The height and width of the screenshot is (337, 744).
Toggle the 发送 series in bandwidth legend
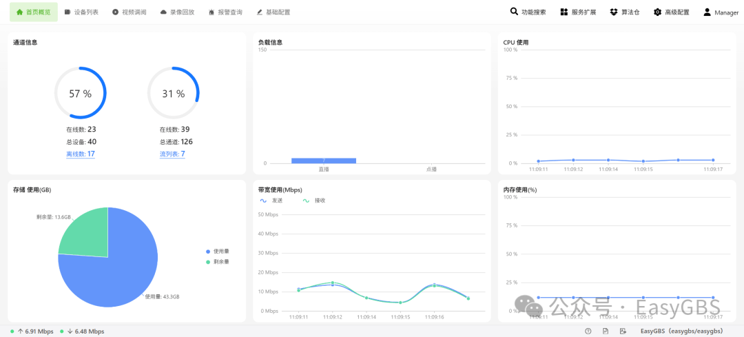[271, 201]
